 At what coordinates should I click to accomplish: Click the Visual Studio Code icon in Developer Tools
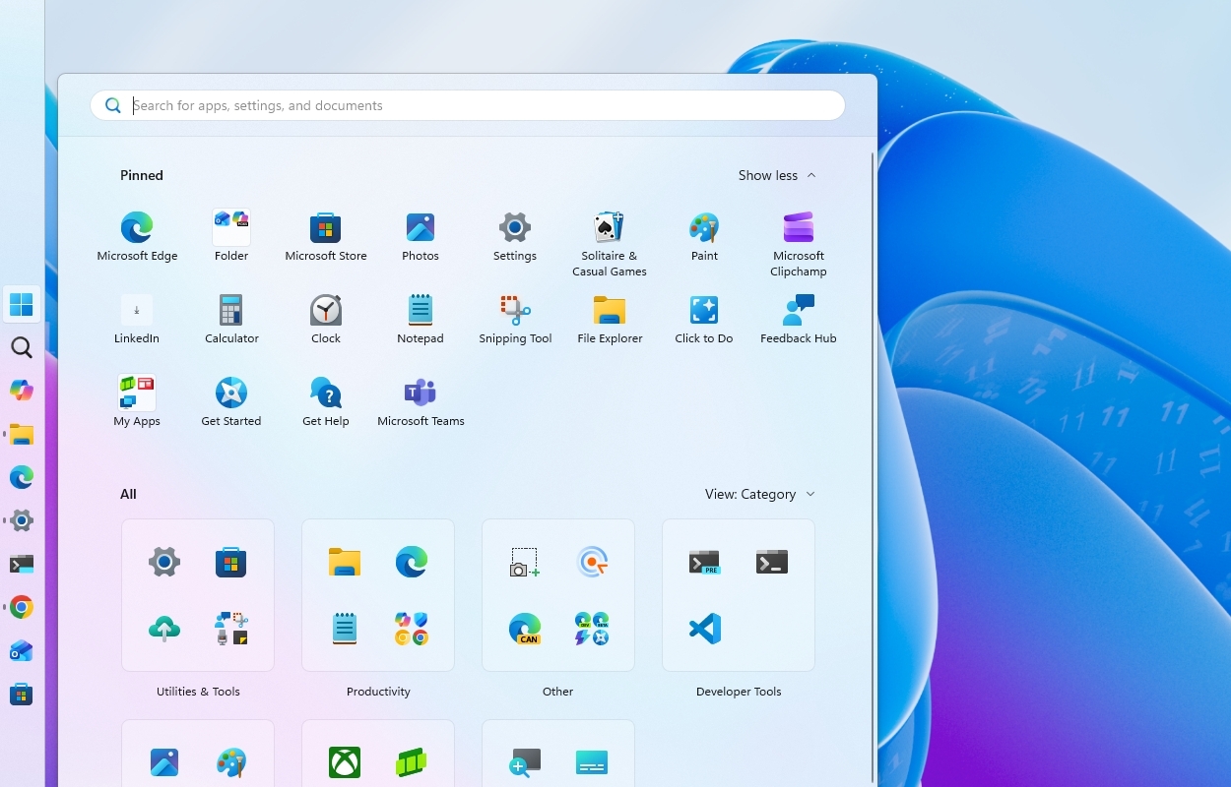pos(705,629)
